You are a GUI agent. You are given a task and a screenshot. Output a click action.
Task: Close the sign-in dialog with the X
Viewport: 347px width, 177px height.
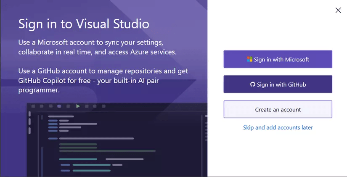[338, 10]
